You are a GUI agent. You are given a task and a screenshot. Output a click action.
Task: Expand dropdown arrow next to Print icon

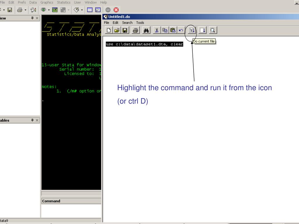point(25,10)
